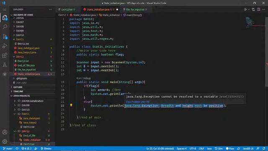Viewport: 268px width, 151px height.
Task: Synchronize changes via status bar sync icon
Action: (17, 148)
